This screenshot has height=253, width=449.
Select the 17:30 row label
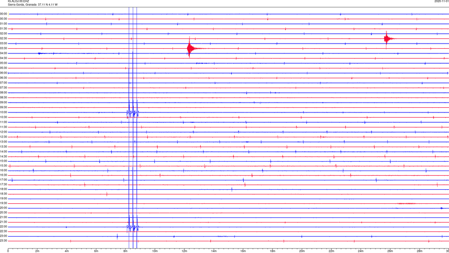(x=3, y=185)
